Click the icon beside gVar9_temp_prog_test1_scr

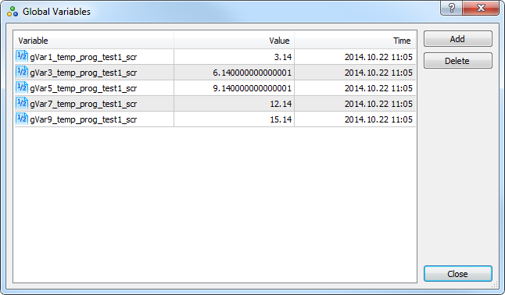coord(22,119)
